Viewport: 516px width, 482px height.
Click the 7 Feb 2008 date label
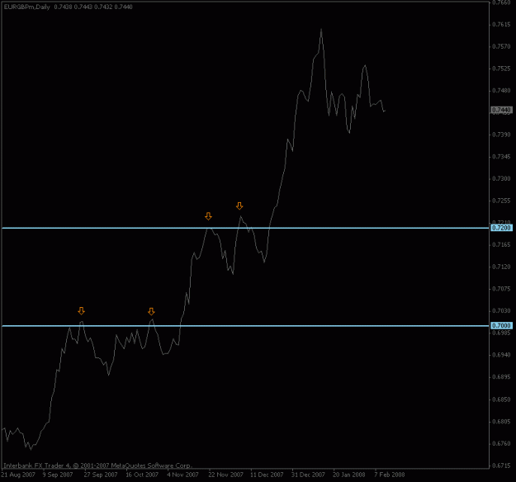point(390,475)
